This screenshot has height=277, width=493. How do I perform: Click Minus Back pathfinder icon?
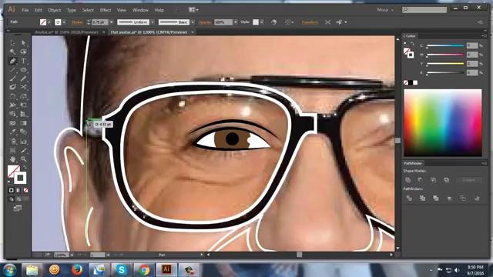(x=477, y=199)
